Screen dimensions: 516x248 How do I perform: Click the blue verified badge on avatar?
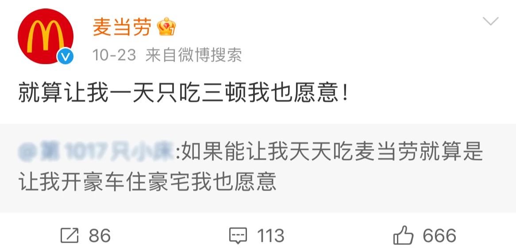point(65,57)
